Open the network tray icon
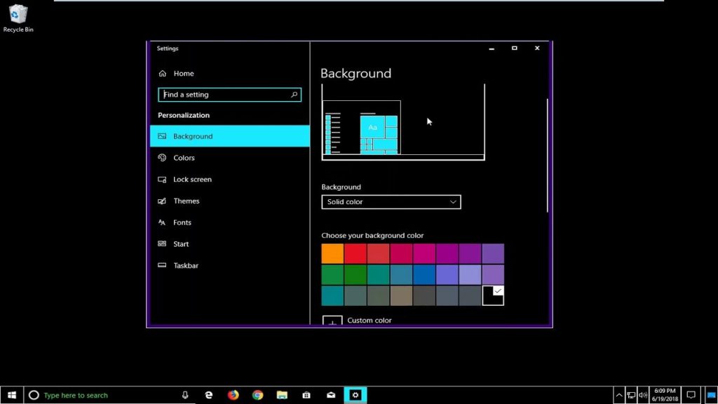Viewport: 718px width, 404px height. click(631, 395)
